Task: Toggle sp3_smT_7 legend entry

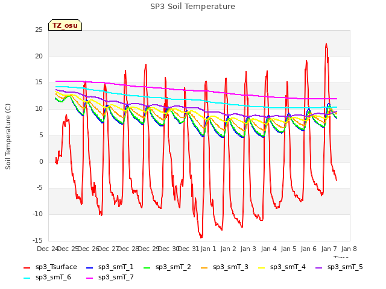Action: pos(110,278)
